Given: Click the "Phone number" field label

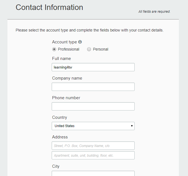Looking at the screenshot, I should 66,98.
